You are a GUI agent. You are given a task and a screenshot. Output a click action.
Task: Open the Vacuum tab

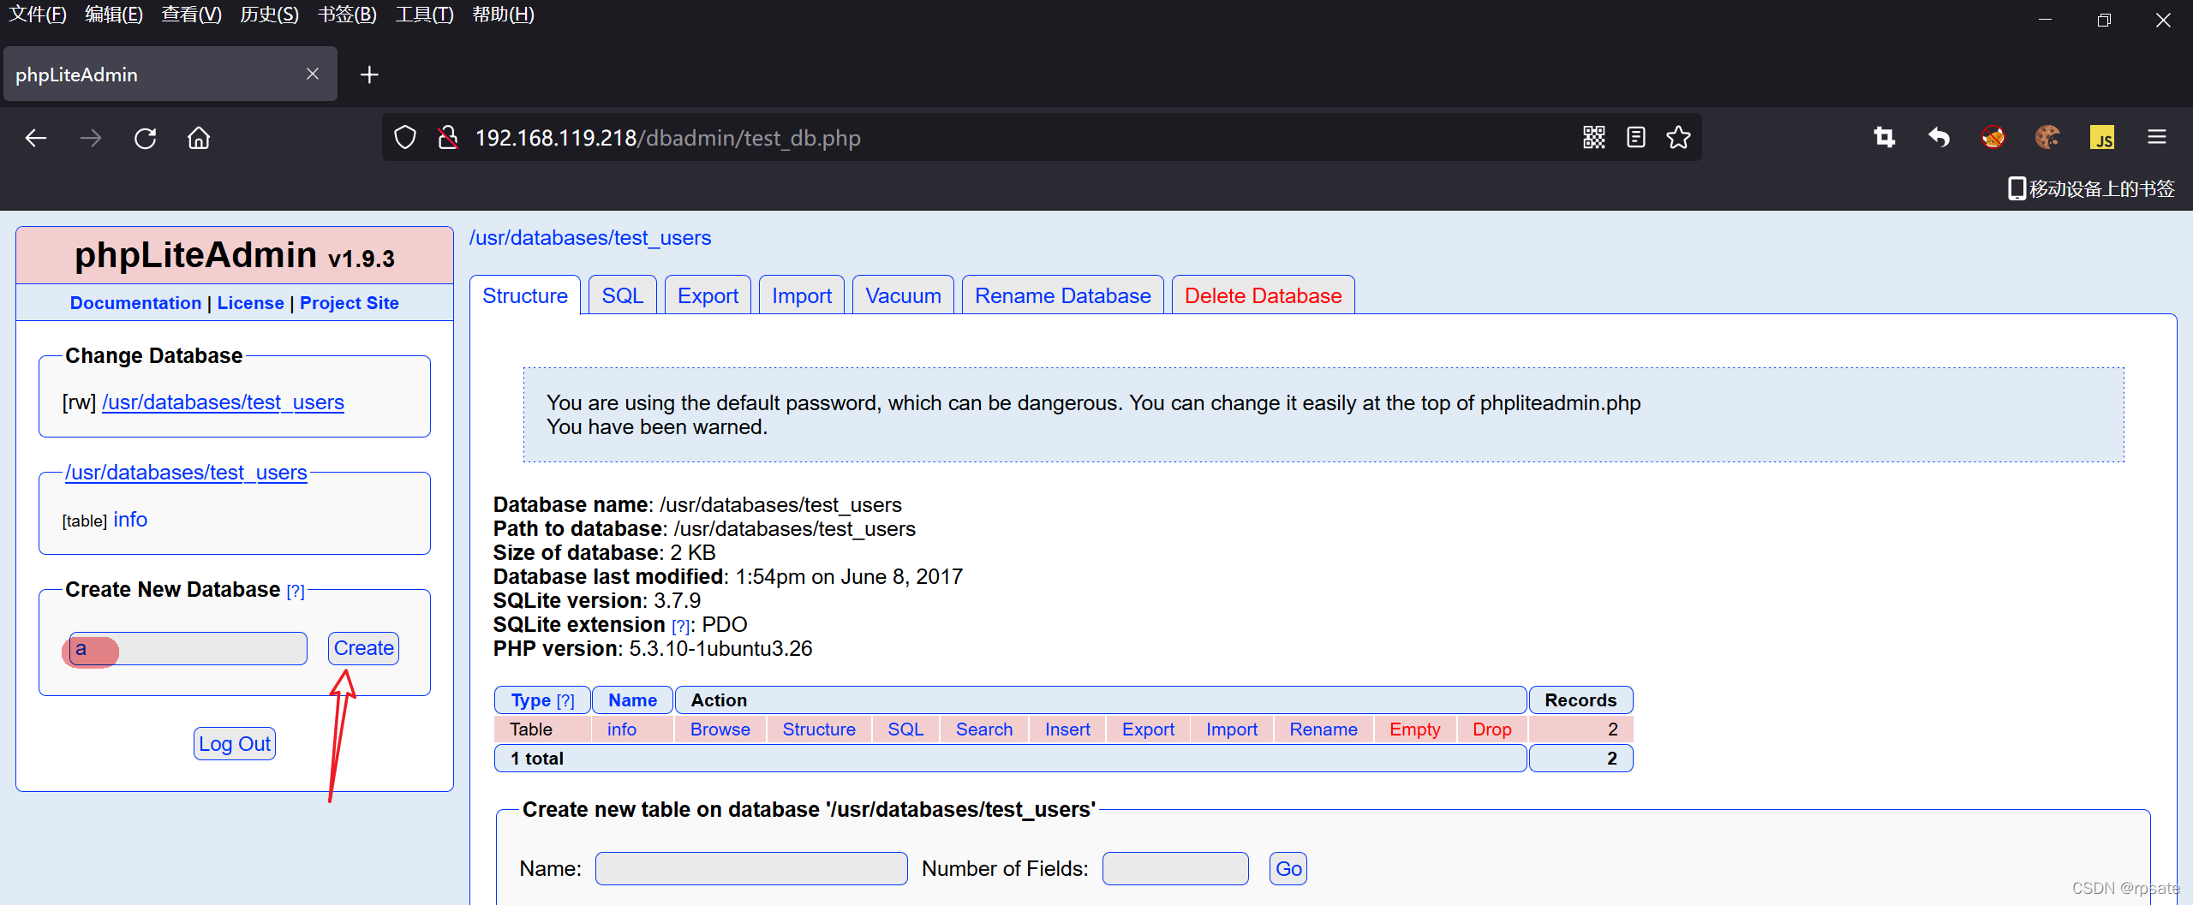coord(903,295)
